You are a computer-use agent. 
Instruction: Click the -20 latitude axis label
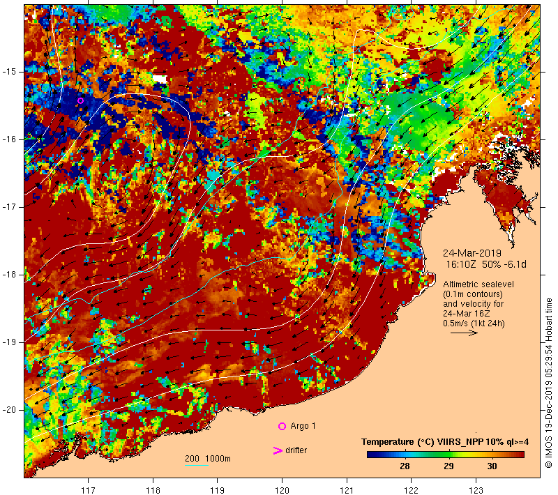[10, 410]
